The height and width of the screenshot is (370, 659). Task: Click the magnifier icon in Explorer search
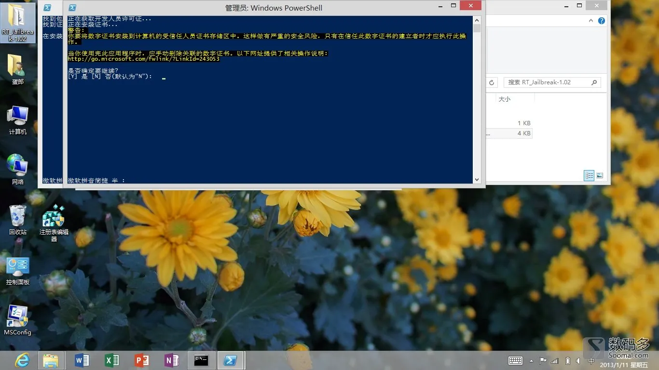click(x=595, y=82)
